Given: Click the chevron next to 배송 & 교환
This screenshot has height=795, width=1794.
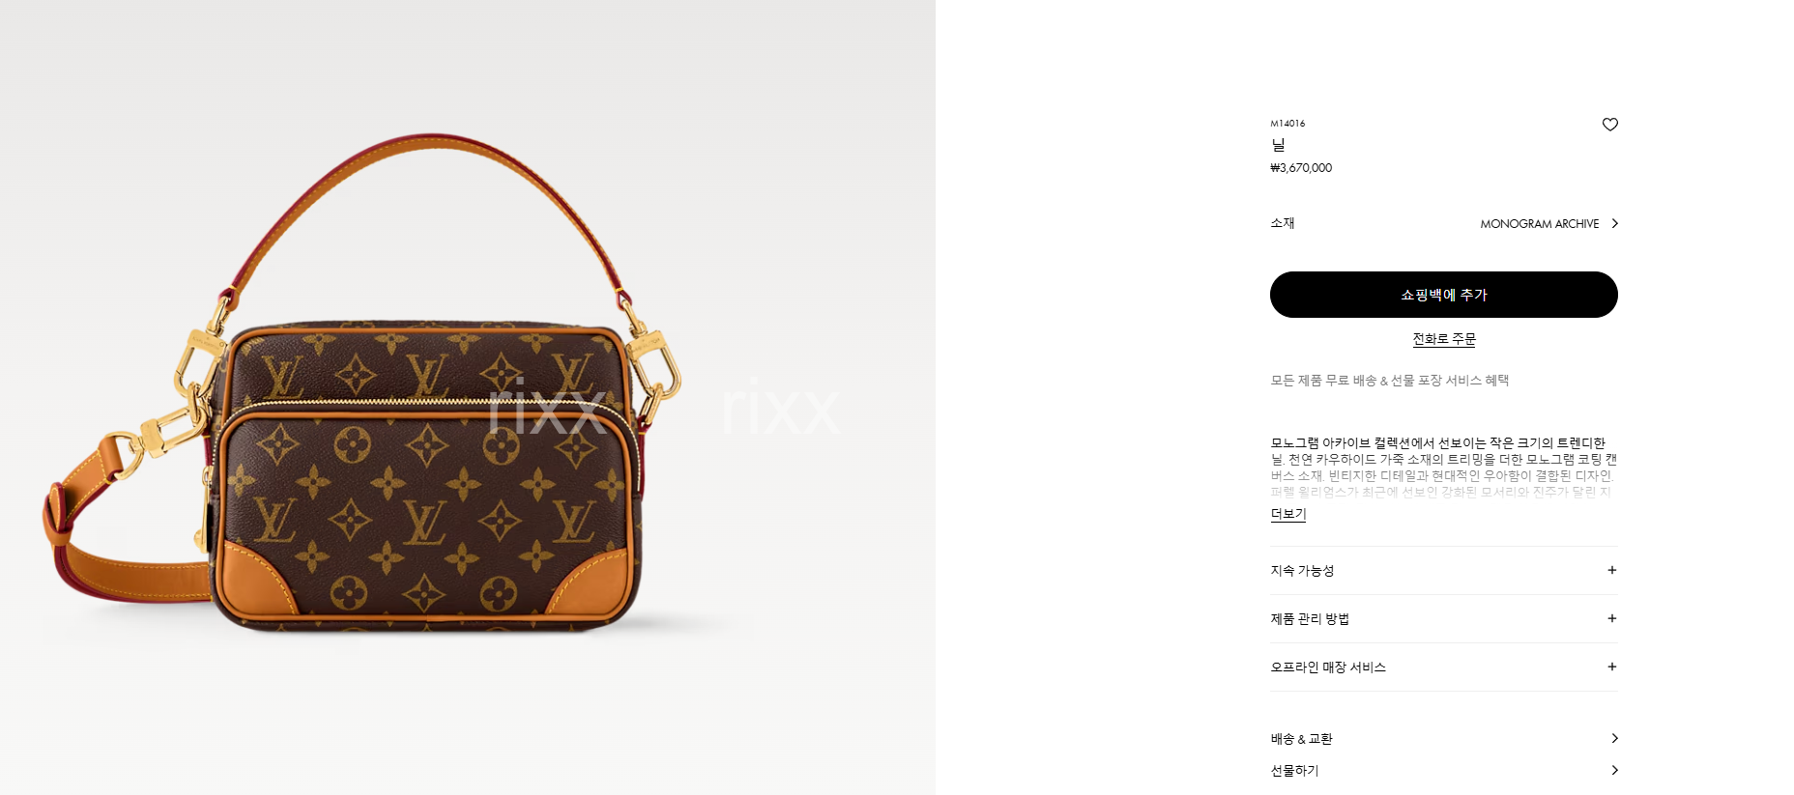Looking at the screenshot, I should tap(1614, 738).
